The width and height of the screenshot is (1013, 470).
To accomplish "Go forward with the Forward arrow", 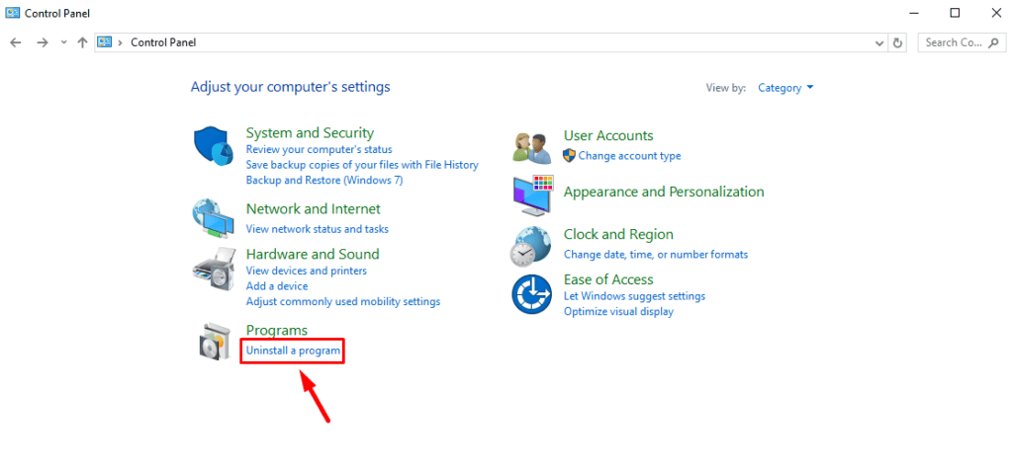I will (42, 42).
